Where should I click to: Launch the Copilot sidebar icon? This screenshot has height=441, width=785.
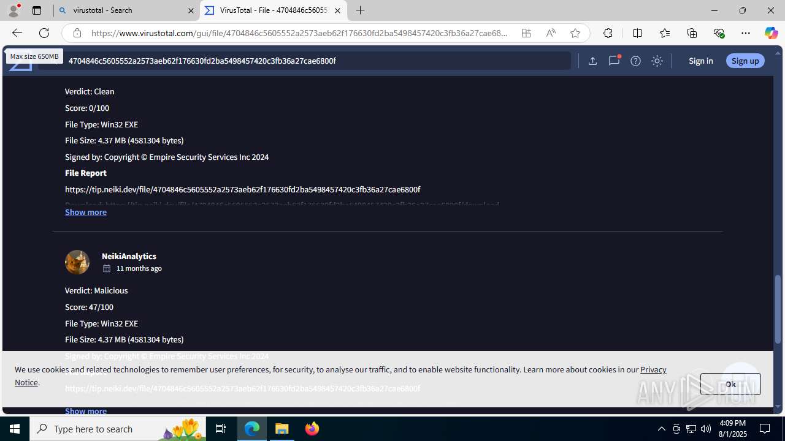(x=771, y=33)
